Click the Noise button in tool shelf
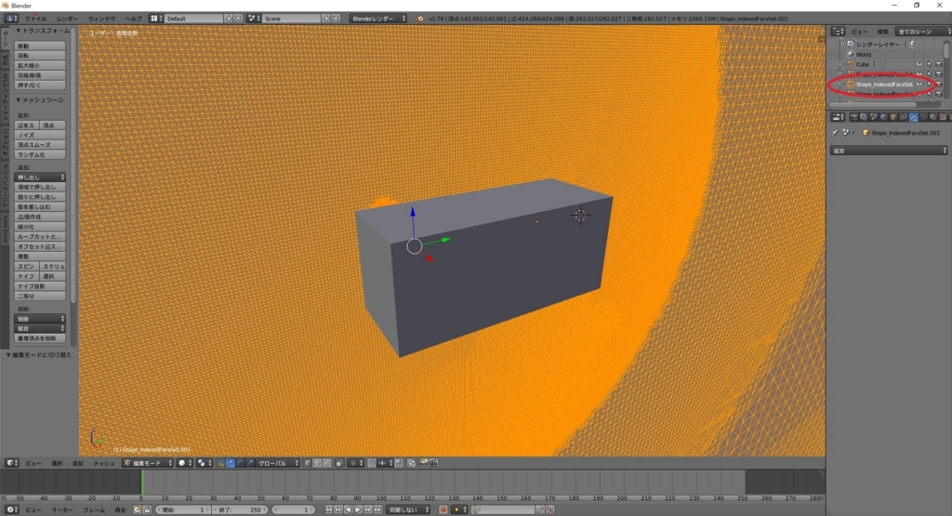 [x=40, y=135]
